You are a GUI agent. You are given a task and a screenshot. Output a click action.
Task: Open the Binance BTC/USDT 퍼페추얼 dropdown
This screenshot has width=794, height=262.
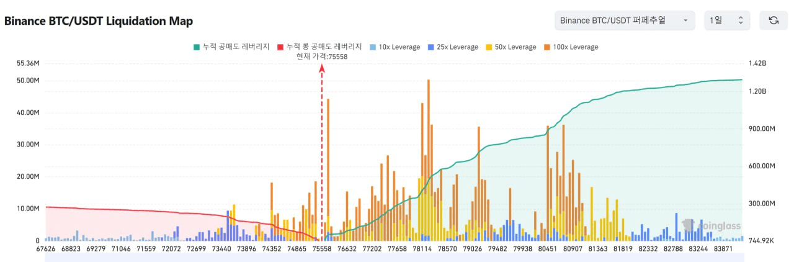click(x=625, y=20)
